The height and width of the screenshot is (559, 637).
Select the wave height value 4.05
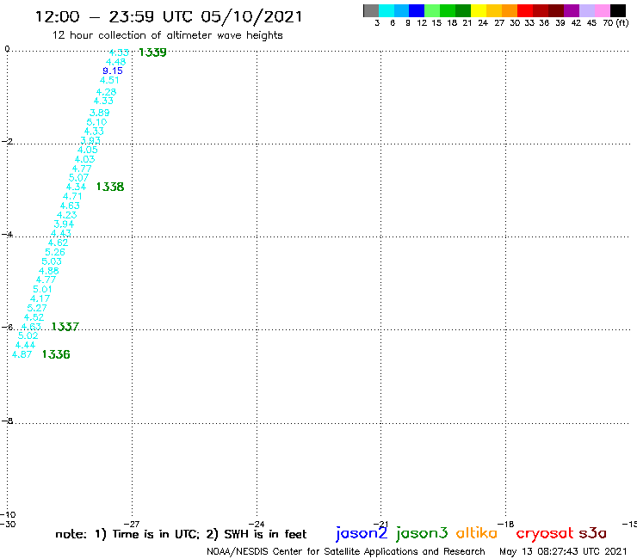(x=87, y=150)
